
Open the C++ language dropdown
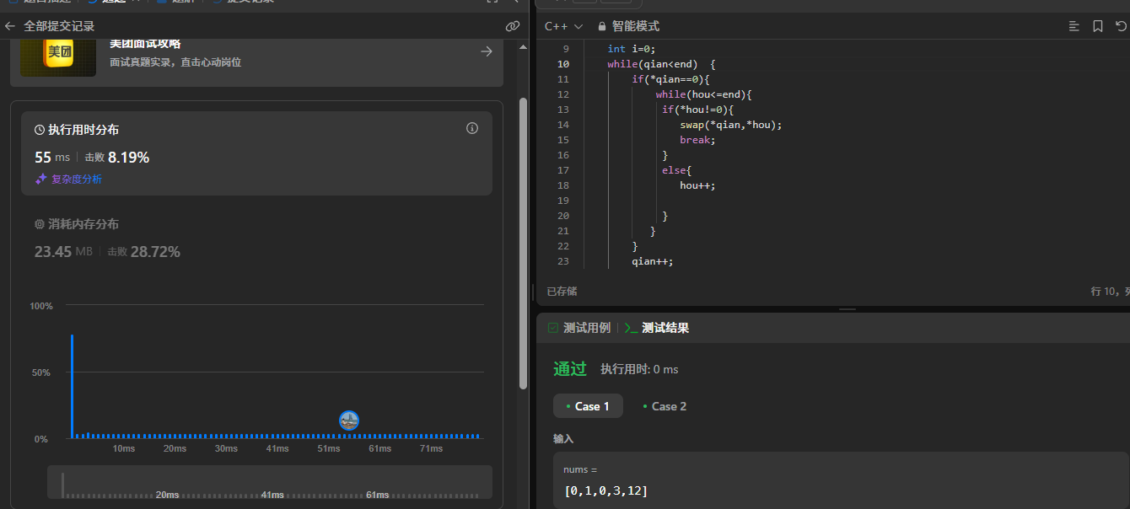point(563,26)
